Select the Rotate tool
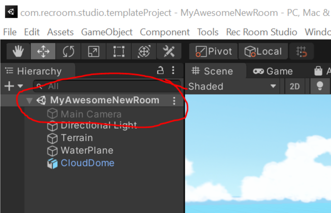Viewport: 331px width, 213px height. pyautogui.click(x=68, y=52)
